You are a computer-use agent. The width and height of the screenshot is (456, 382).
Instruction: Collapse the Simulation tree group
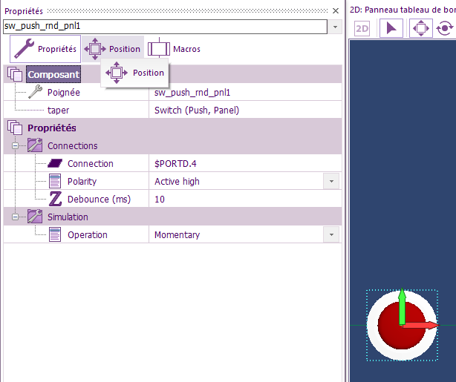[16, 217]
